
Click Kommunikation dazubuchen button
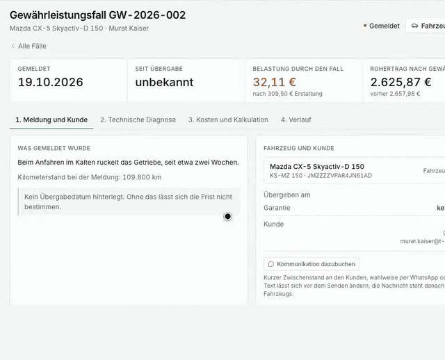(311, 264)
